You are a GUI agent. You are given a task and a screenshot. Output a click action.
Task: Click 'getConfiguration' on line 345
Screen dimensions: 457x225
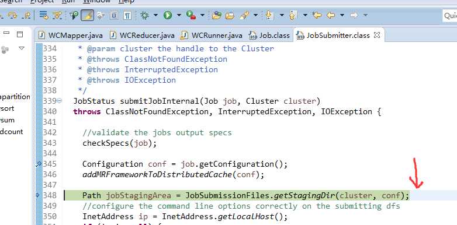237,164
